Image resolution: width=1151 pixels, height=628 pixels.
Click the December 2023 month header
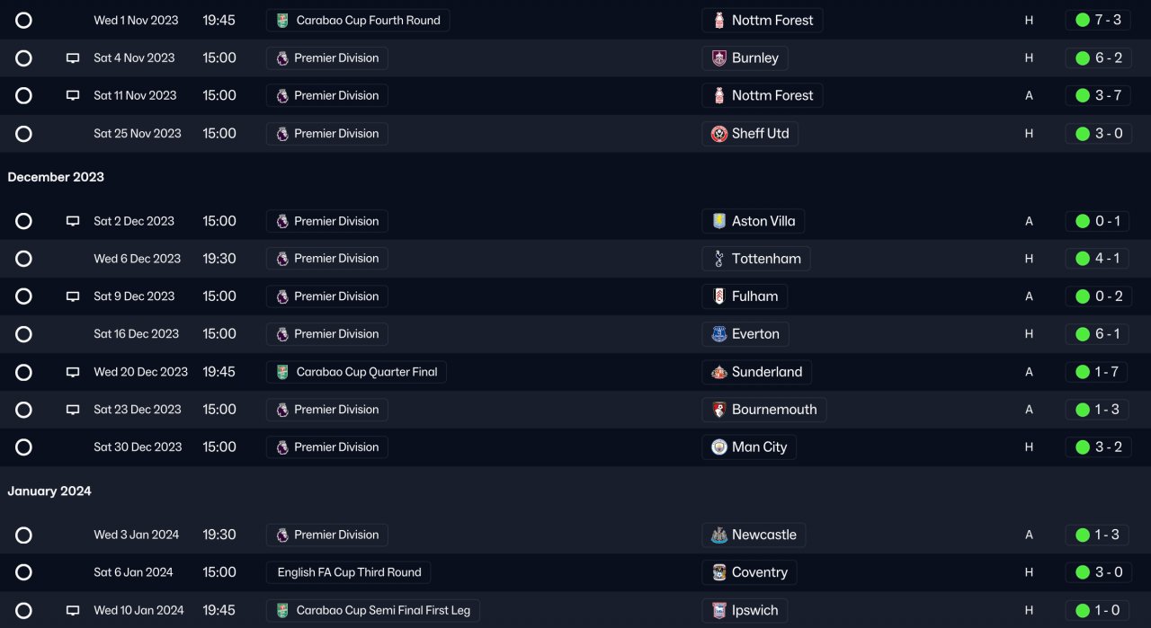tap(56, 177)
